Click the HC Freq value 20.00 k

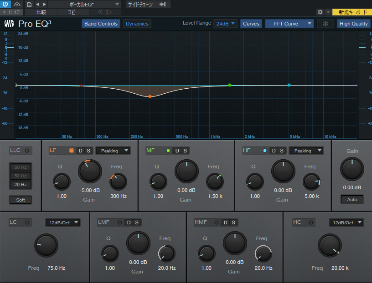pos(340,268)
